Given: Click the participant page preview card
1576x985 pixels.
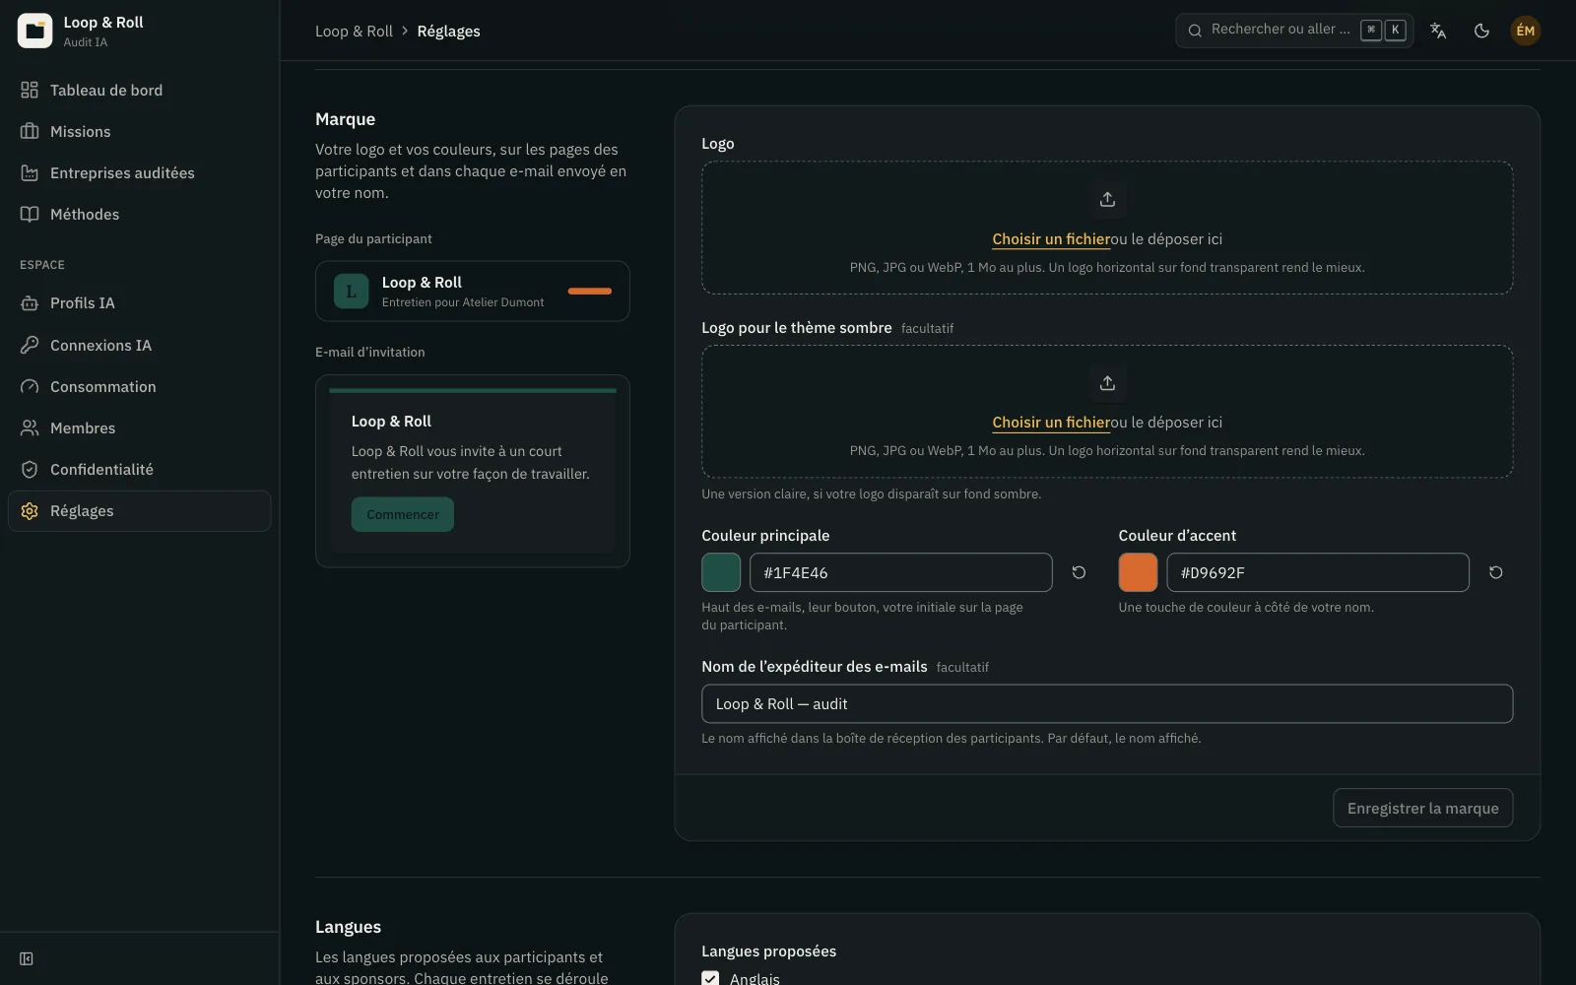Looking at the screenshot, I should point(473,291).
